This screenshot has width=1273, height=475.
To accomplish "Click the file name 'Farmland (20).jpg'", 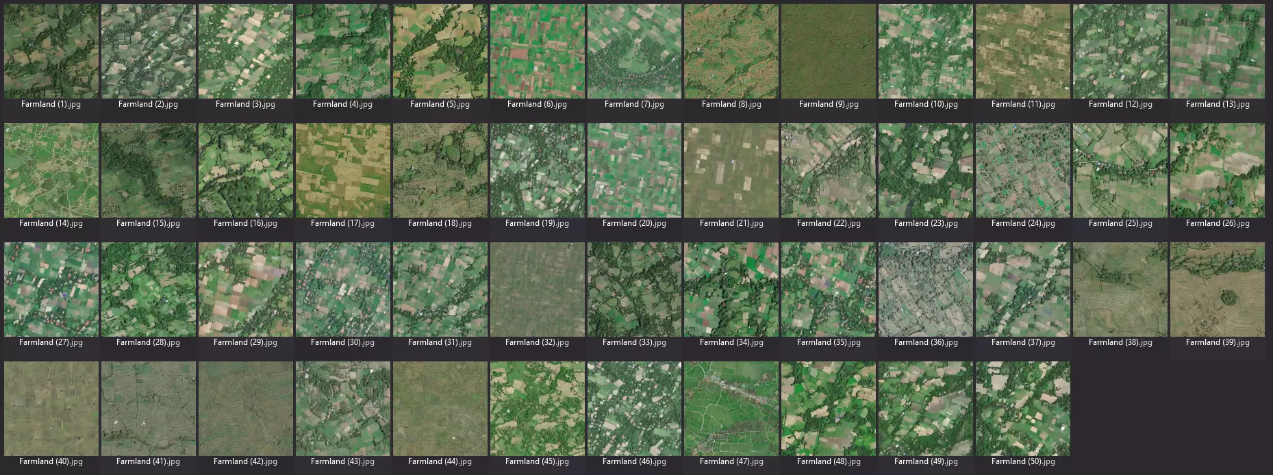I will click(x=634, y=224).
